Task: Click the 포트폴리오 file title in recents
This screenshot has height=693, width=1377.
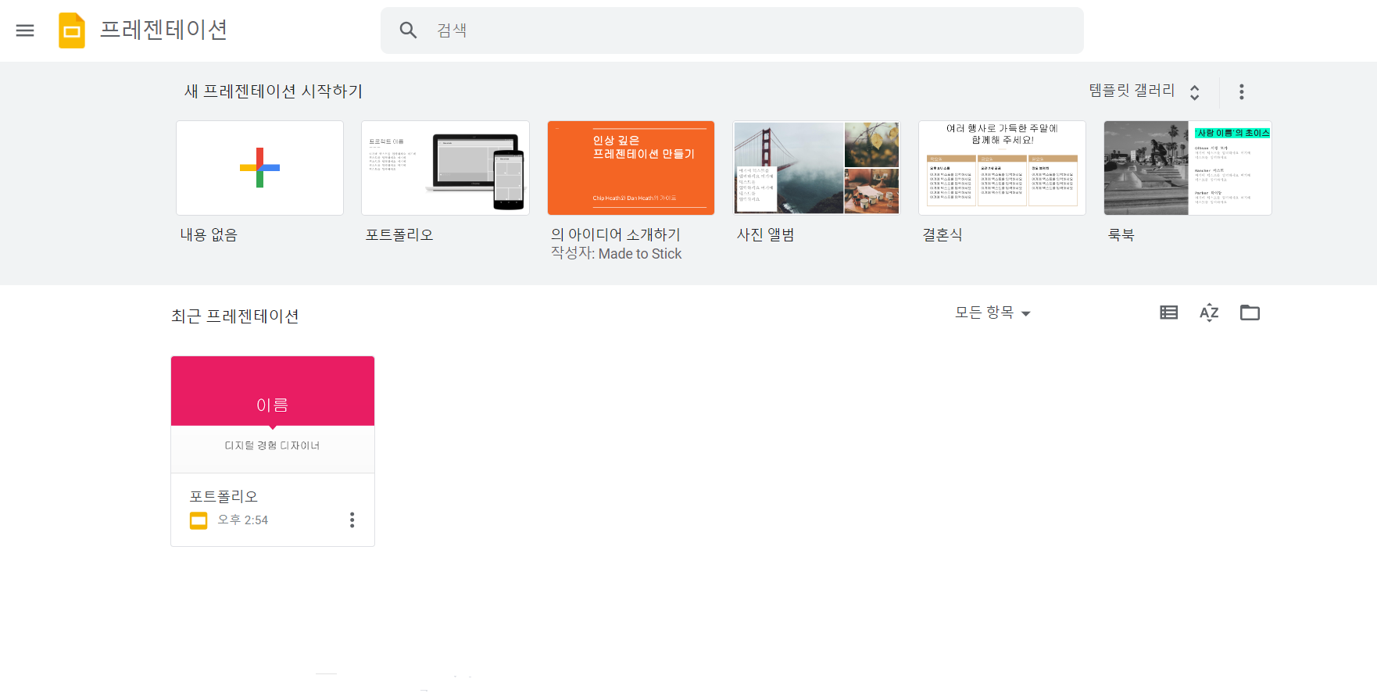Action: pyautogui.click(x=224, y=496)
